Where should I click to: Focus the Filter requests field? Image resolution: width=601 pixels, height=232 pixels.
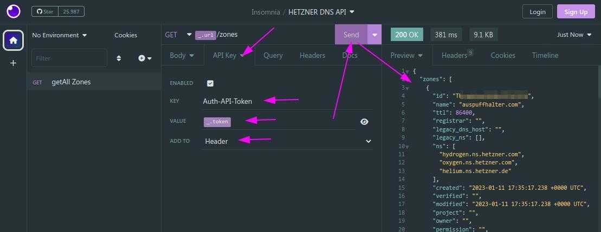click(x=69, y=58)
